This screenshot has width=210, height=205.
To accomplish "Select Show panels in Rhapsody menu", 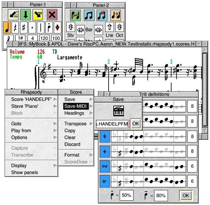I will point(32,172).
